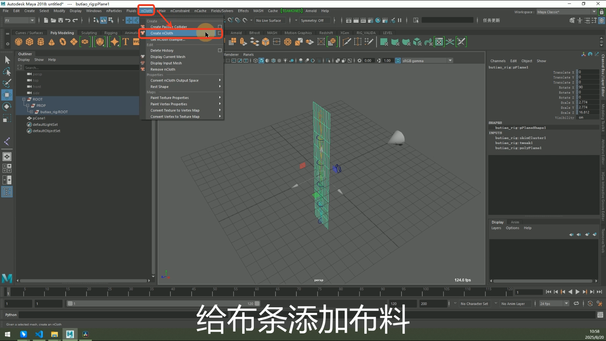
Task: Choose Remove nCloth from the menu
Action: 163,69
